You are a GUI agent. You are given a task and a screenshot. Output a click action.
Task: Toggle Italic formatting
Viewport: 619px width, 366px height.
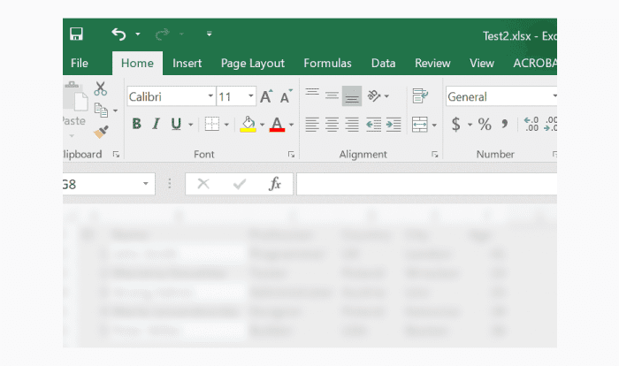pyautogui.click(x=157, y=125)
